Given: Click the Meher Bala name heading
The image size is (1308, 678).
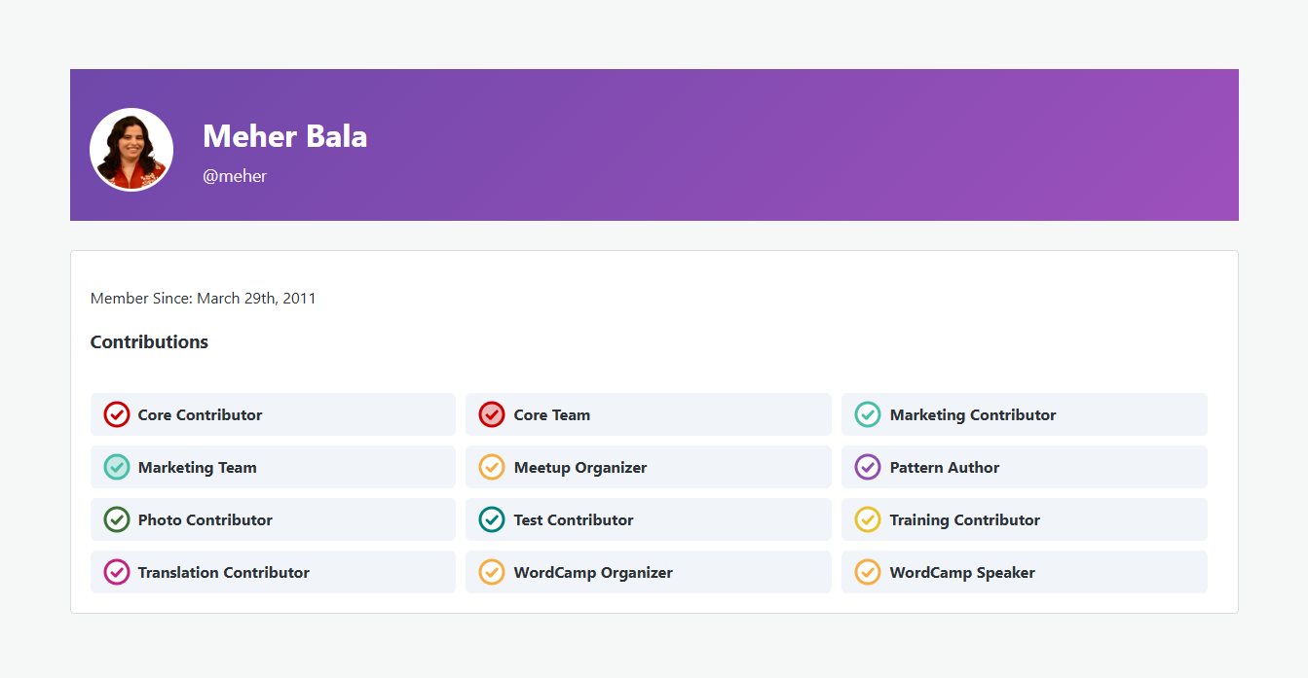Looking at the screenshot, I should (284, 136).
